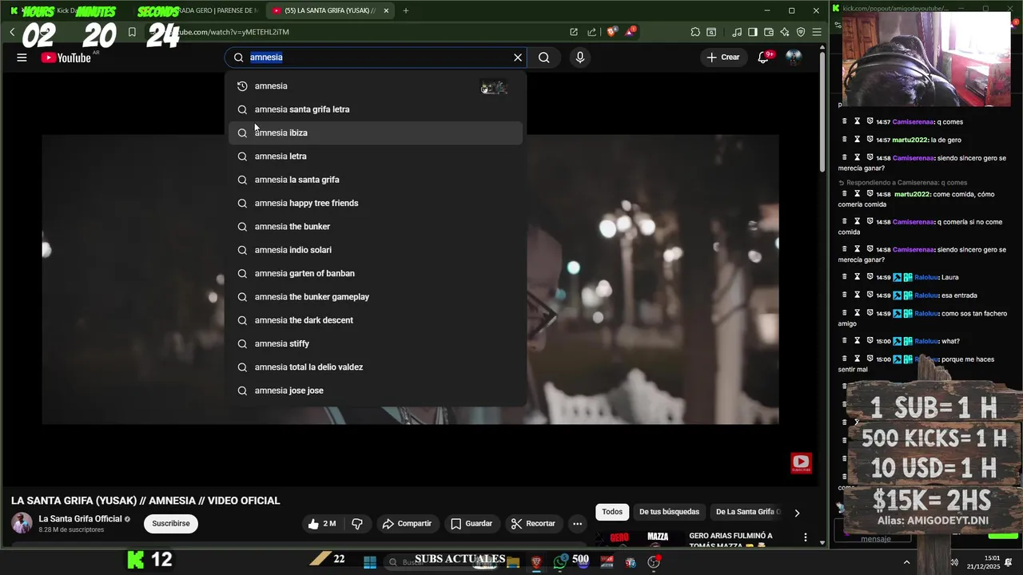Screen dimensions: 1023x575
Task: Open the Brave Wallet icon
Action: [x=769, y=32]
